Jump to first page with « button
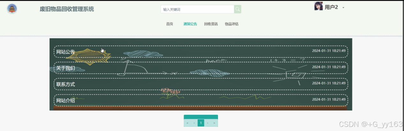This screenshot has height=131, width=404. [x=187, y=123]
